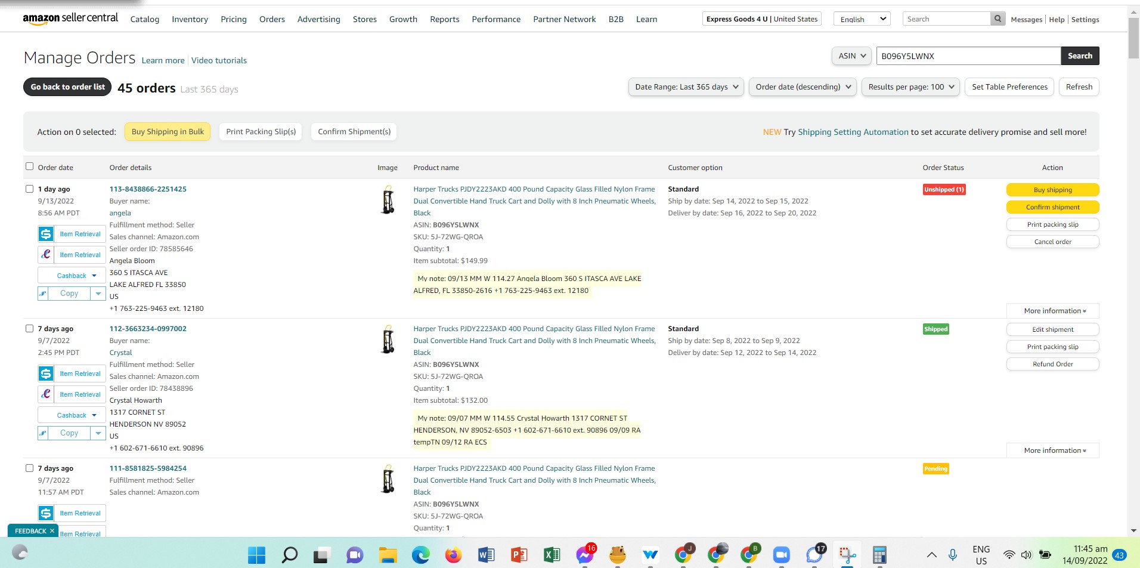Open the Orders menu
The width and height of the screenshot is (1140, 568).
click(x=272, y=19)
